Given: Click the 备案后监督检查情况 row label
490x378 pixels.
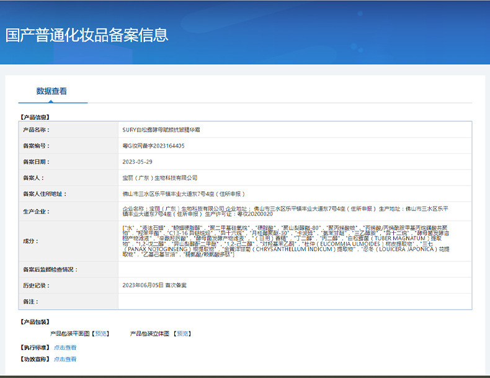Looking at the screenshot, I should pyautogui.click(x=50, y=269).
